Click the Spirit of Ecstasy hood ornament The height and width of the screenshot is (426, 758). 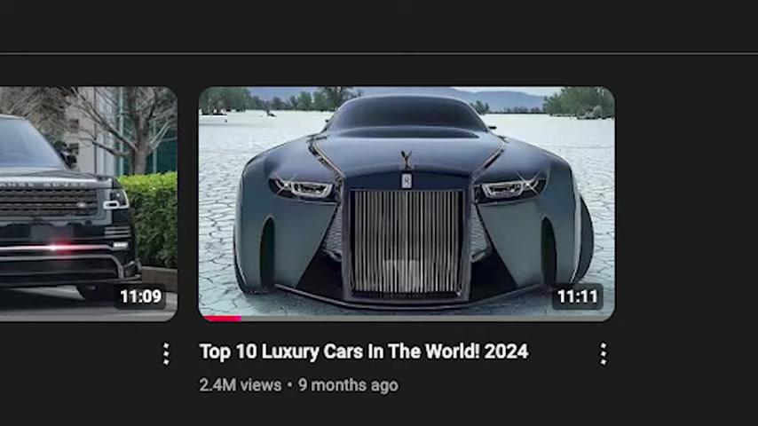(x=407, y=160)
